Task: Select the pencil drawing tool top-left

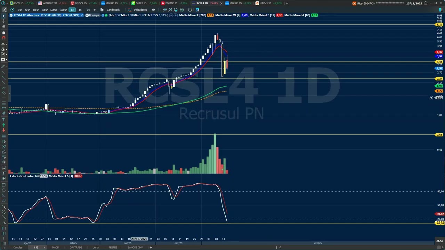Action: click(4, 10)
